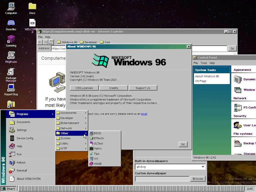The height and width of the screenshot is (192, 256).
Task: Open Help menu in Control Panel
Action: click(212, 63)
